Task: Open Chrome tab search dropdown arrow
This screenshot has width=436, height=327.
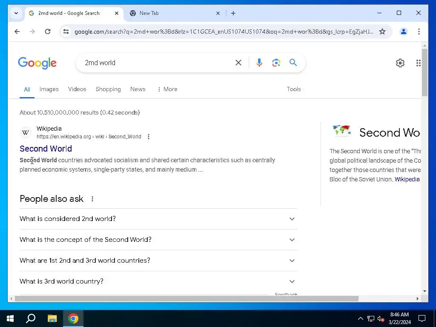Action: pyautogui.click(x=16, y=13)
